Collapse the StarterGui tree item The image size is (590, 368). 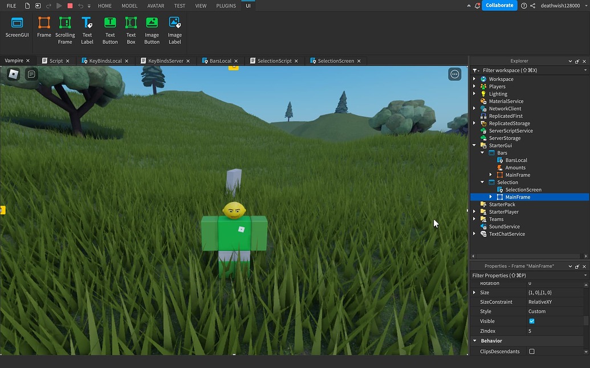tap(474, 145)
